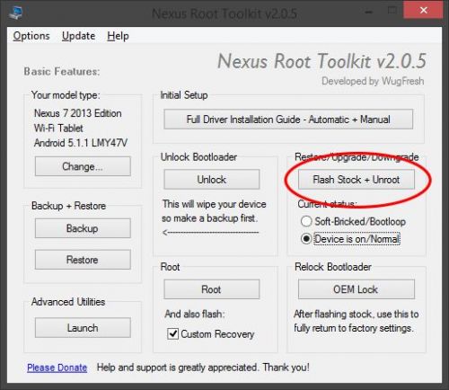Launch Advanced Utilities

pyautogui.click(x=83, y=328)
